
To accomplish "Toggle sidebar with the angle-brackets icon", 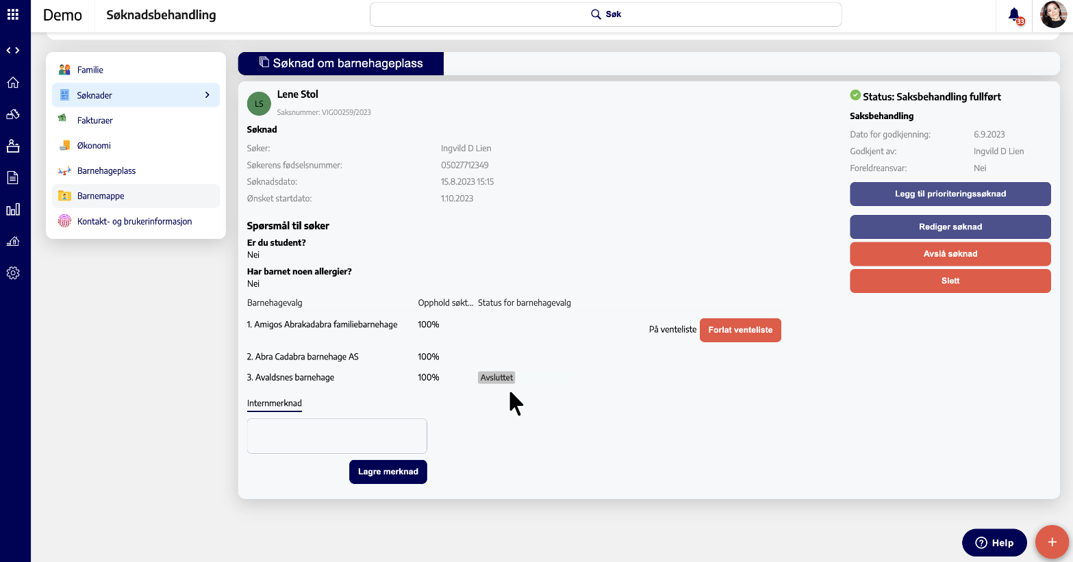I will click(x=13, y=51).
